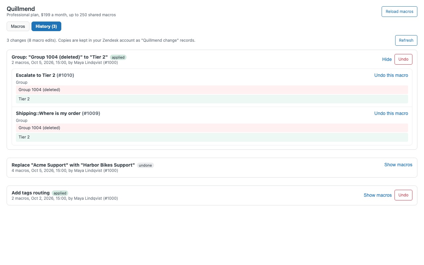Refresh the history list
The image size is (424, 265).
(406, 40)
